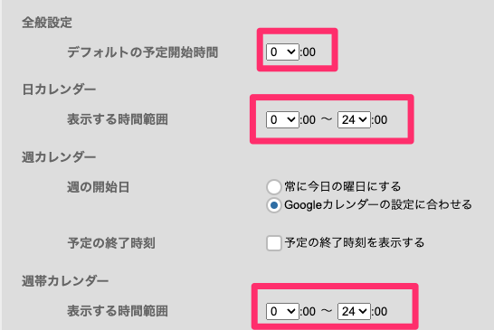494x330 pixels.
Task: Open the 週帯カレンダー start hour dropdown
Action: click(x=282, y=311)
